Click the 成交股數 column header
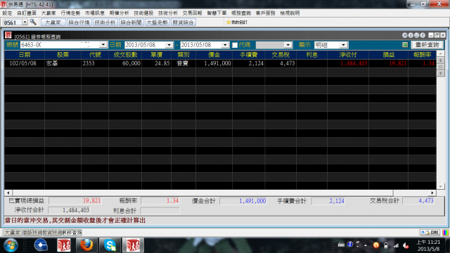 125,55
